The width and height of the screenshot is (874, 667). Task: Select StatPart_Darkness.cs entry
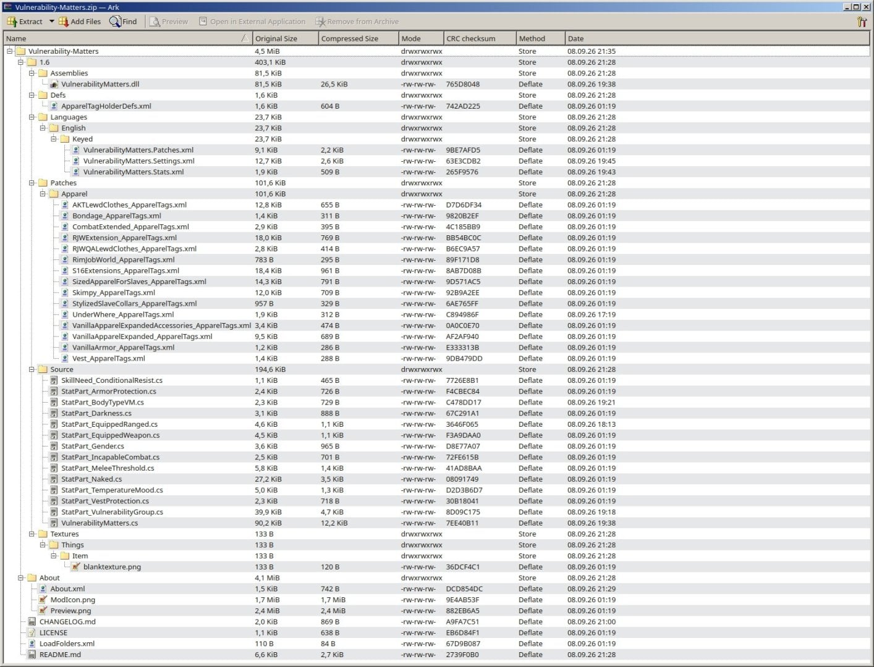[96, 413]
